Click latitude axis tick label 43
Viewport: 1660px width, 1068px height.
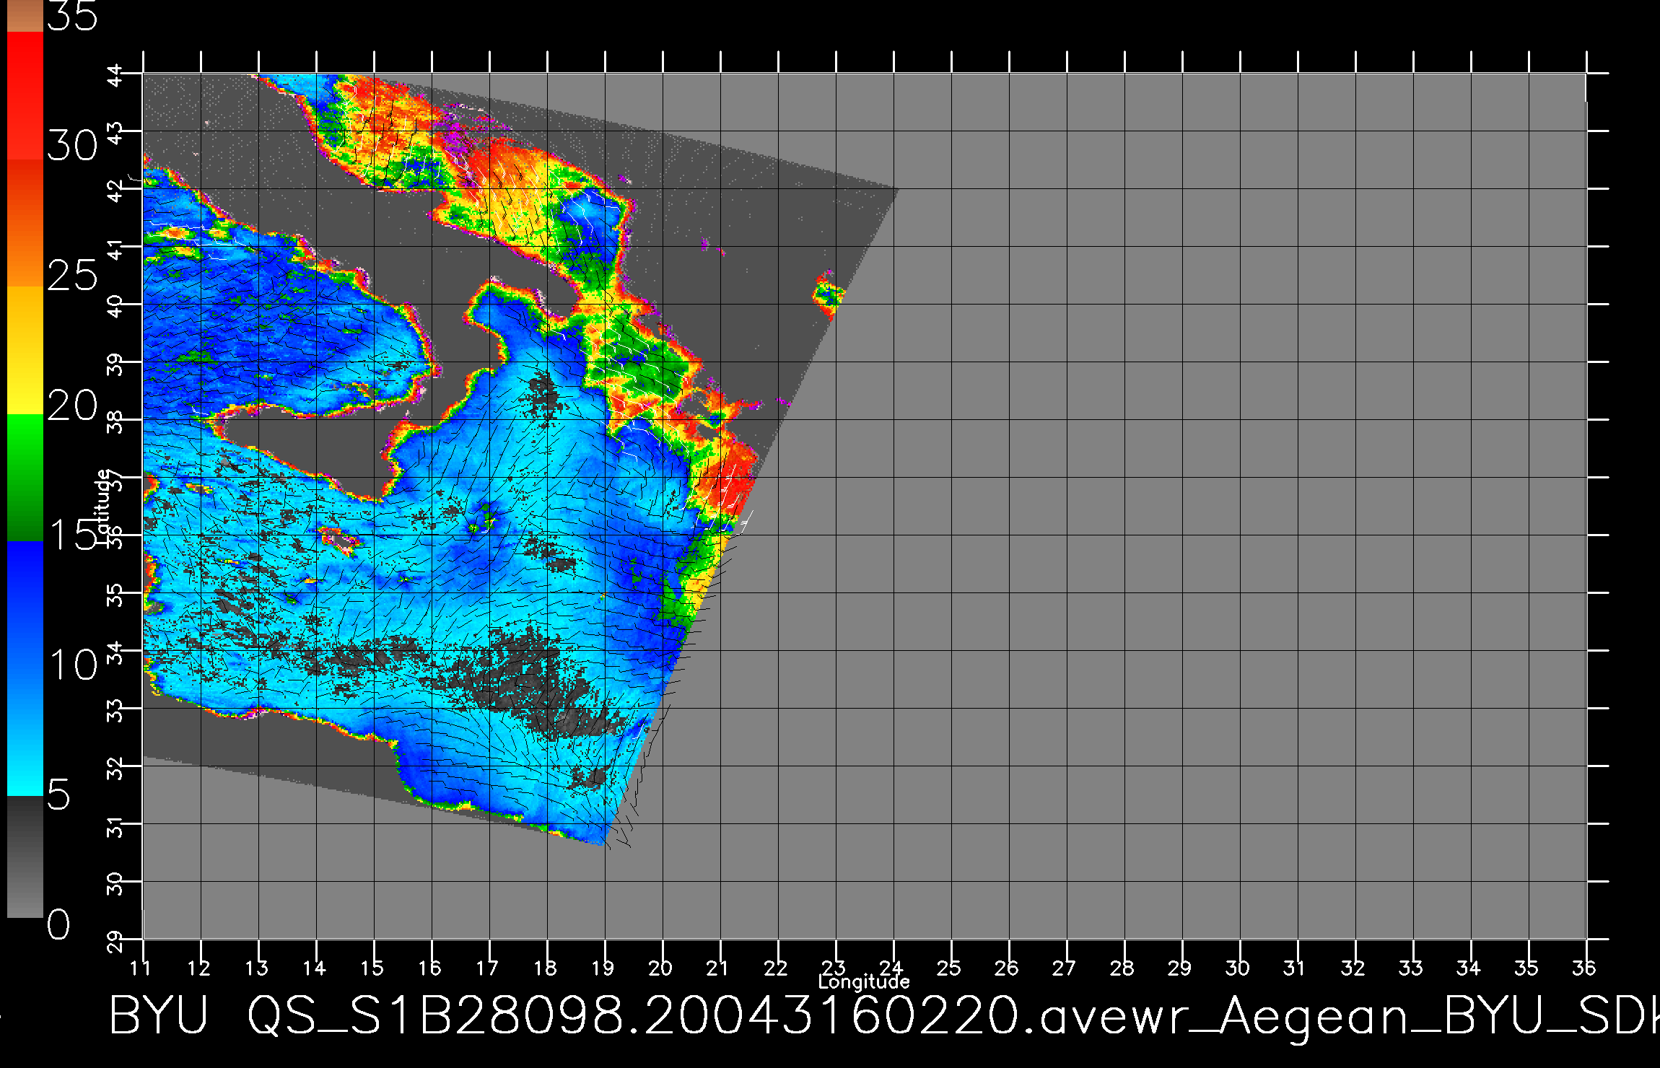click(x=115, y=133)
